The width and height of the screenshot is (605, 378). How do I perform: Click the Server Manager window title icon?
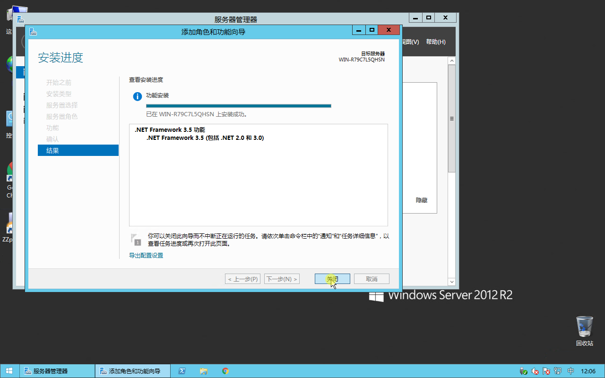(20, 19)
